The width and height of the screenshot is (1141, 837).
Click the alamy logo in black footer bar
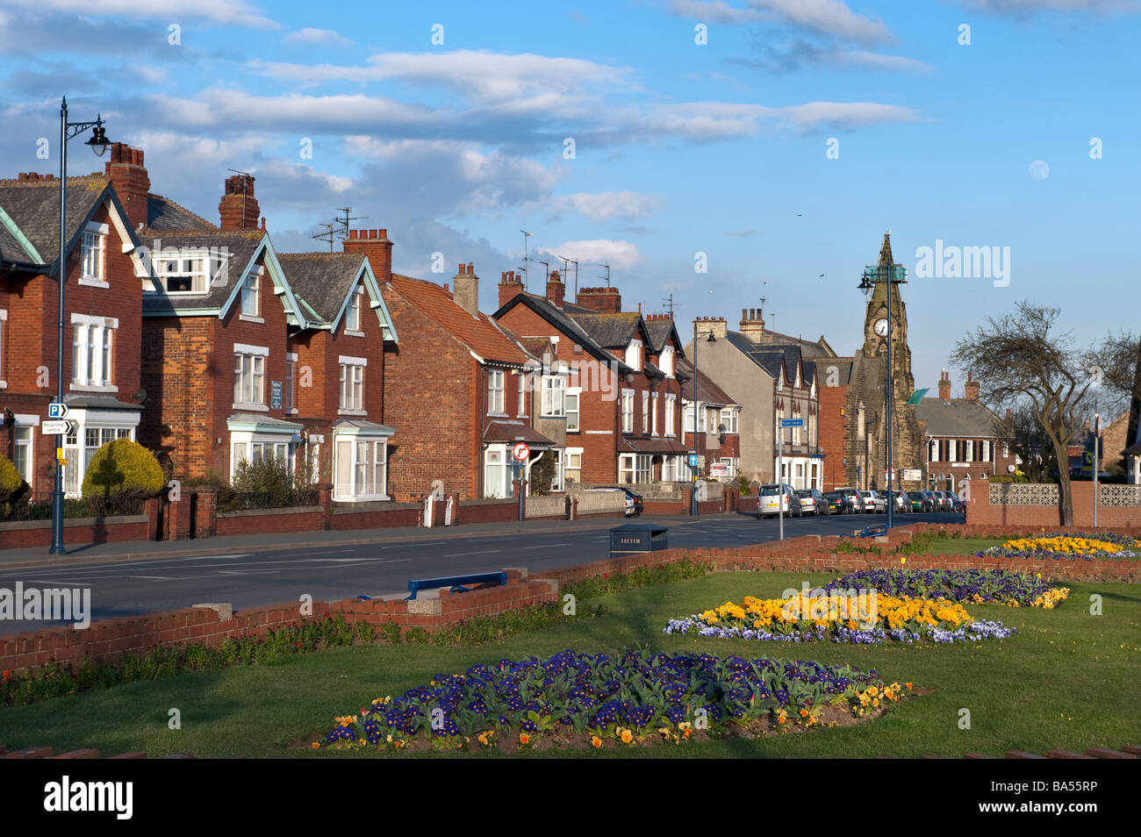click(x=88, y=798)
